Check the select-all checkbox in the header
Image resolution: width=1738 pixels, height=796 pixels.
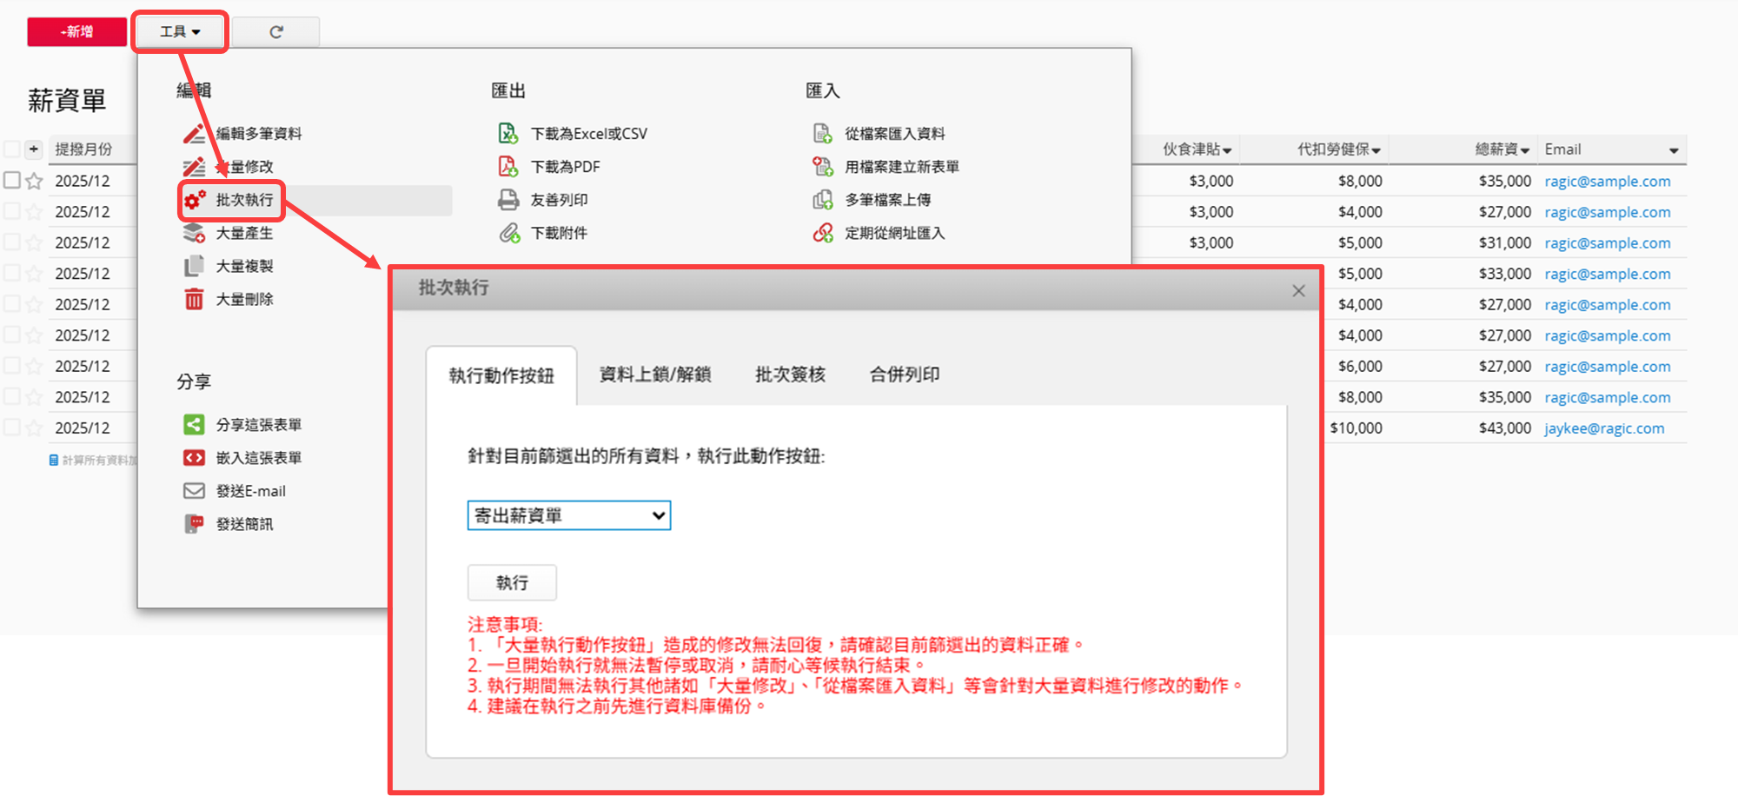12,149
